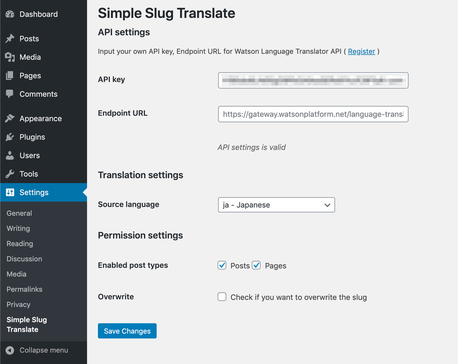This screenshot has height=364, width=458.
Task: Open Media library using its camera icon
Action: (x=10, y=57)
